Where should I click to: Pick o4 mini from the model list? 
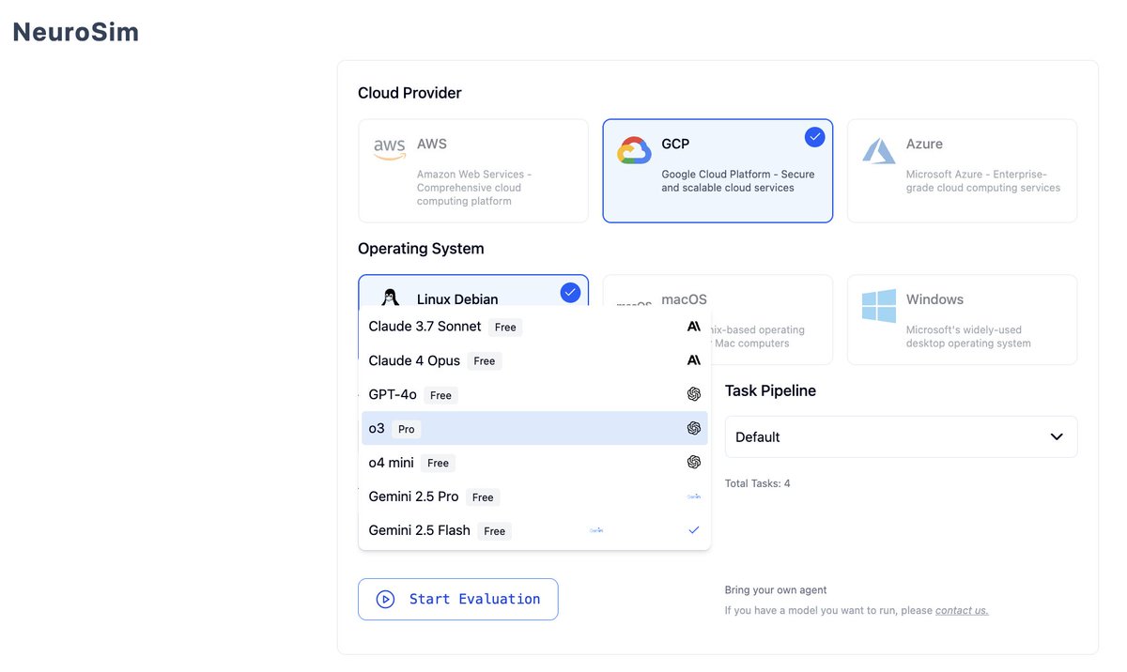[x=534, y=462]
